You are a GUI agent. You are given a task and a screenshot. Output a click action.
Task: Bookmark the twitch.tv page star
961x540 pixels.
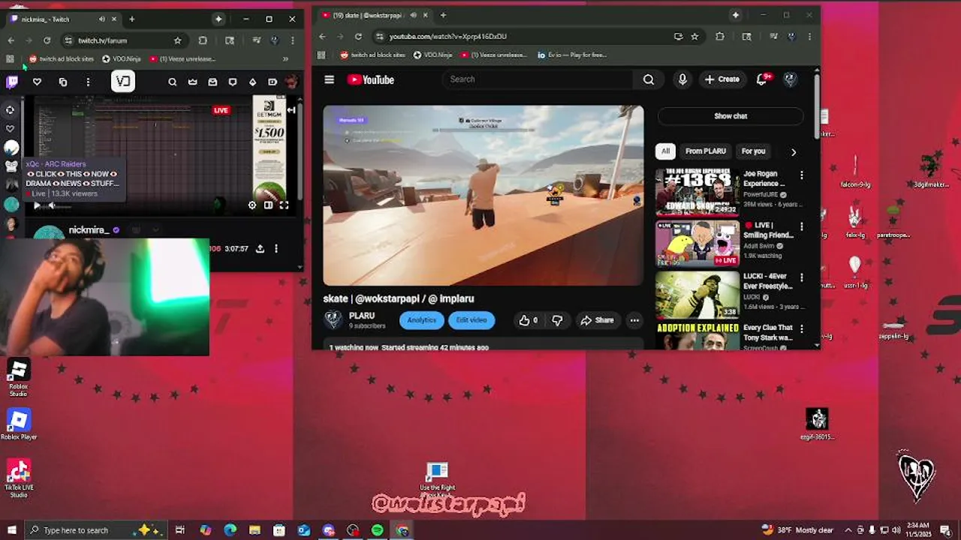tap(177, 40)
